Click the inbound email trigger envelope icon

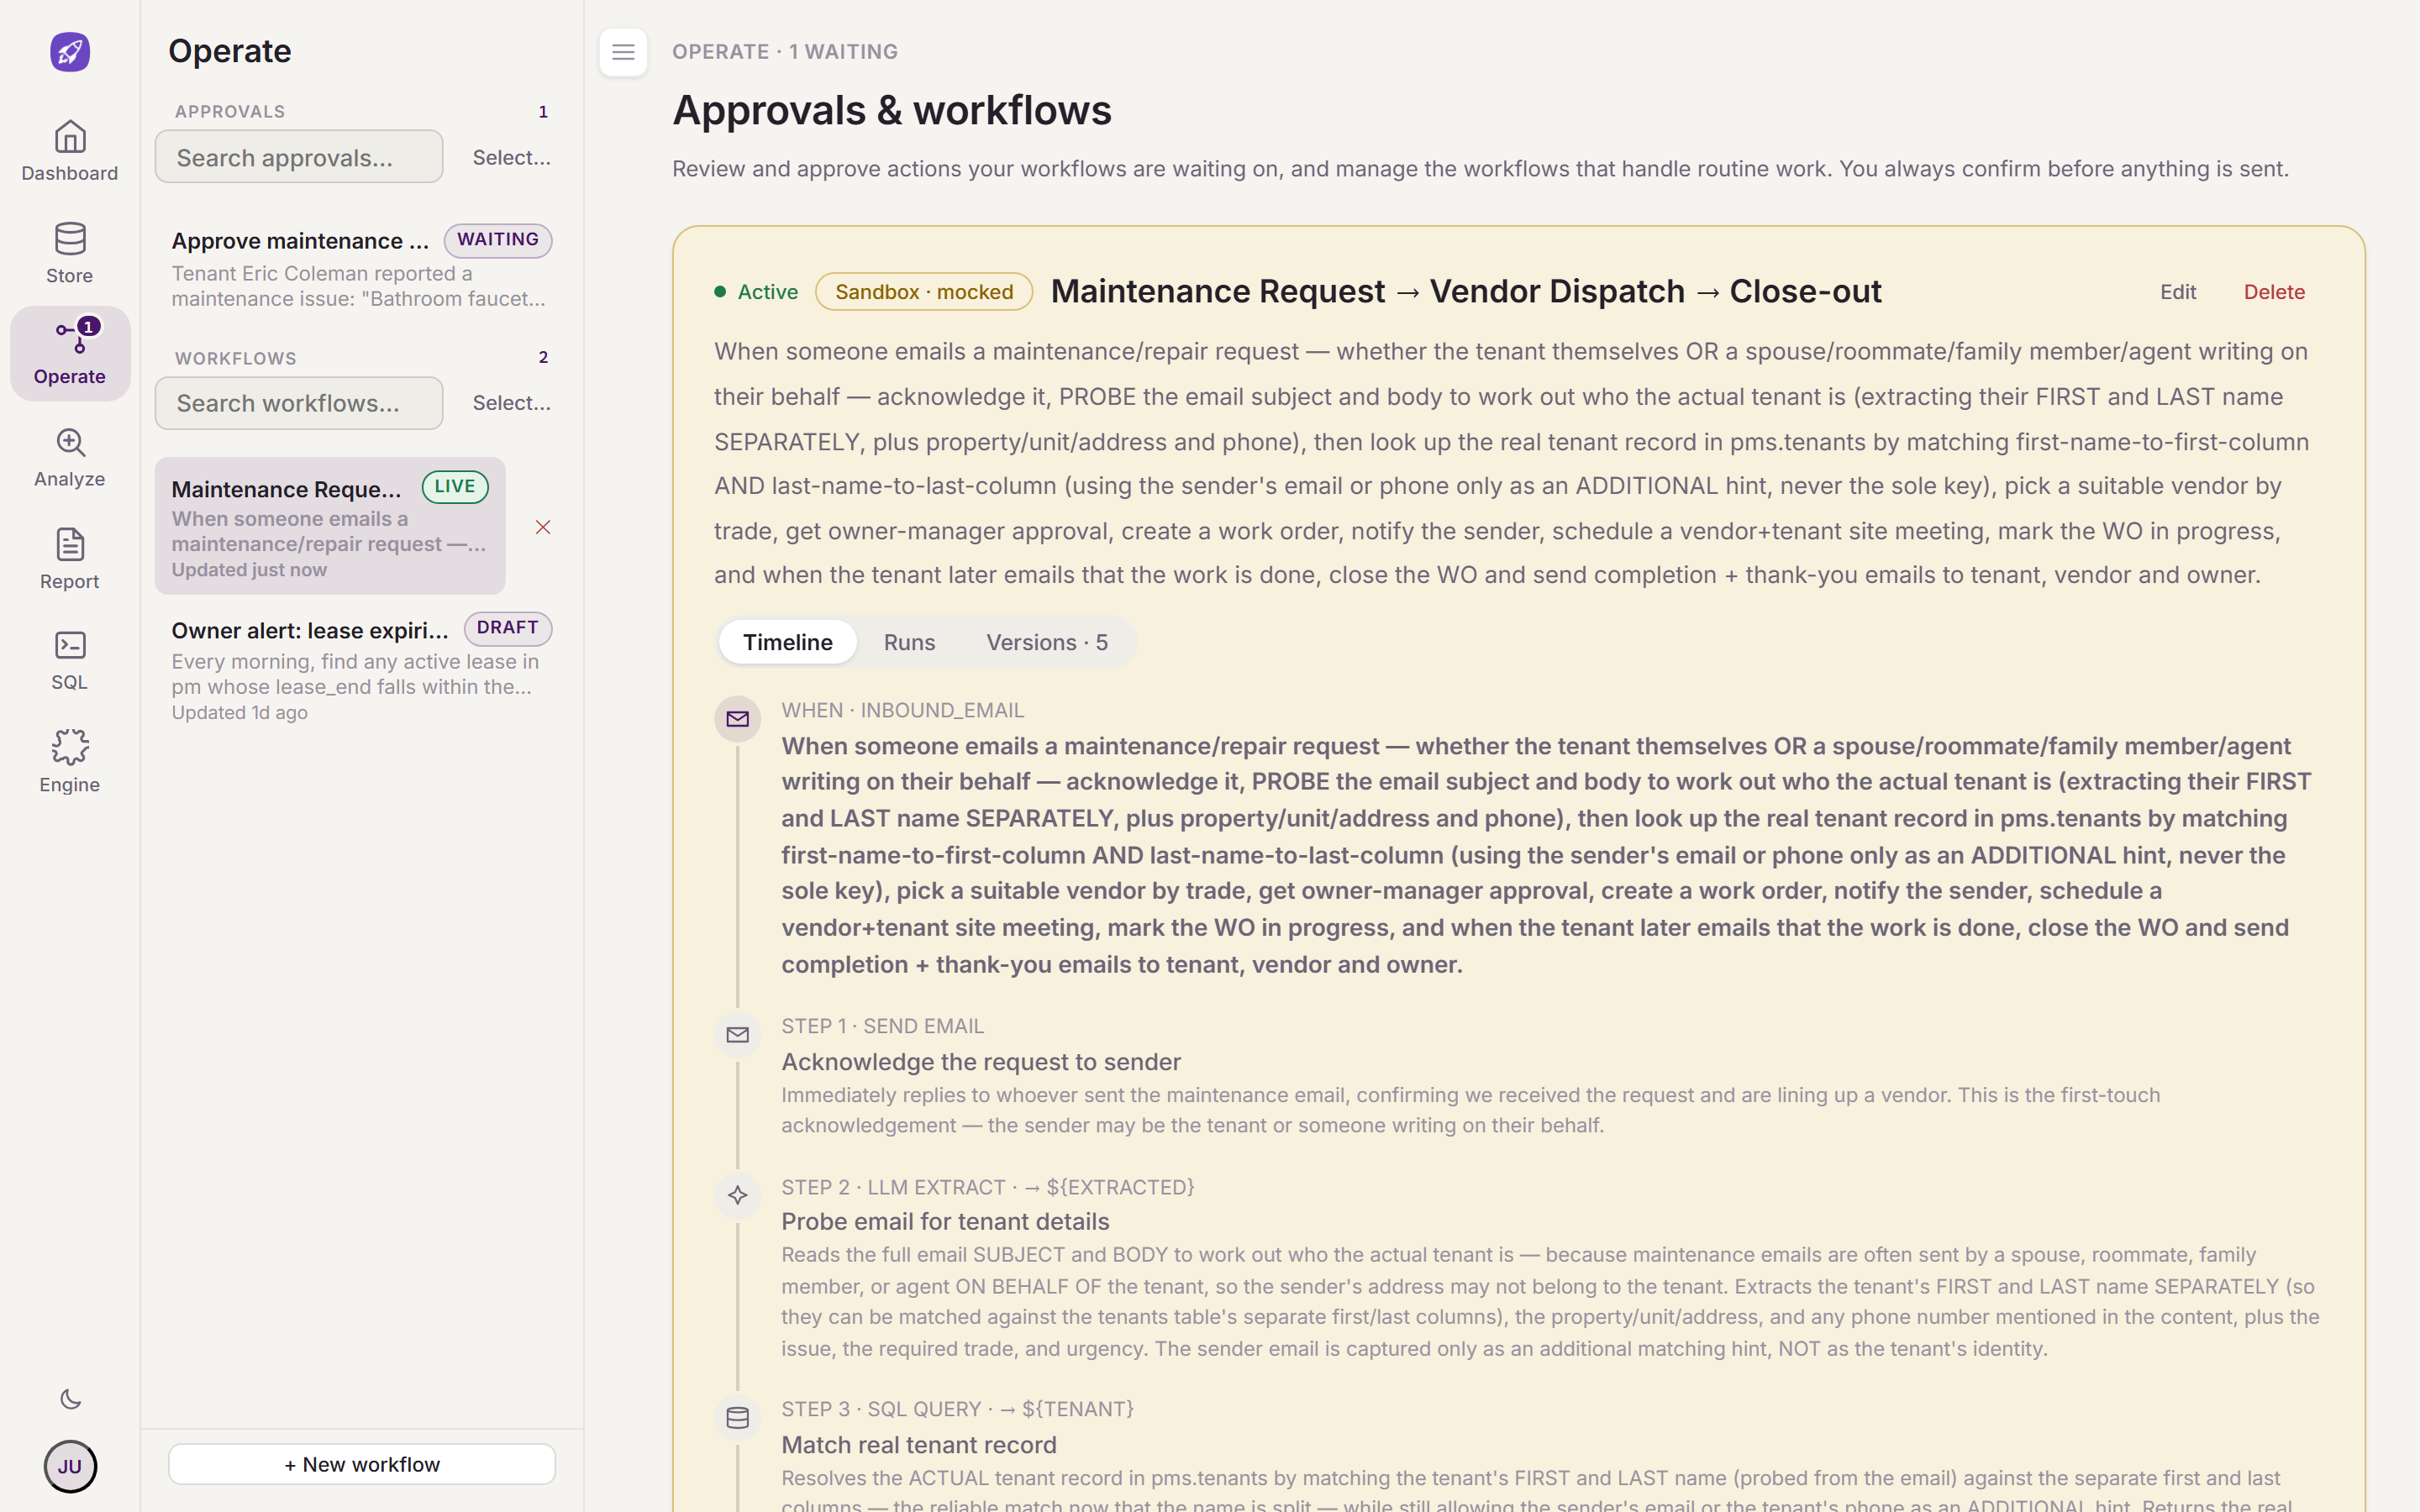point(738,719)
